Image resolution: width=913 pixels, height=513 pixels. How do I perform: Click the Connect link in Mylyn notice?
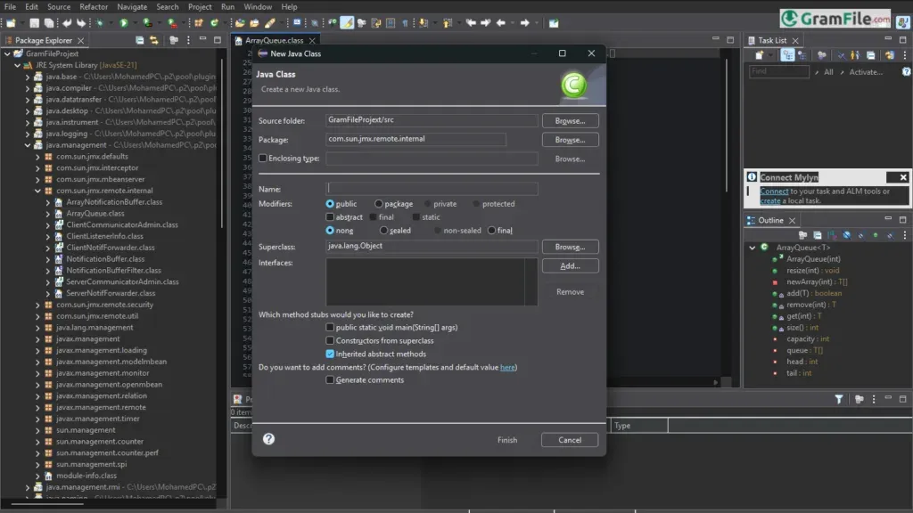[774, 191]
